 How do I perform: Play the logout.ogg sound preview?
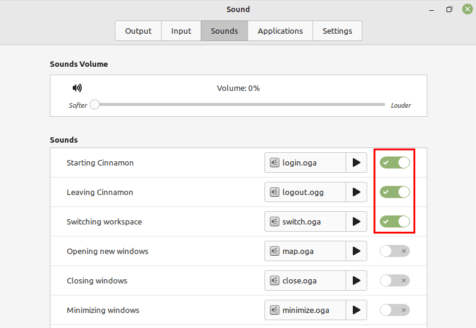tap(356, 192)
